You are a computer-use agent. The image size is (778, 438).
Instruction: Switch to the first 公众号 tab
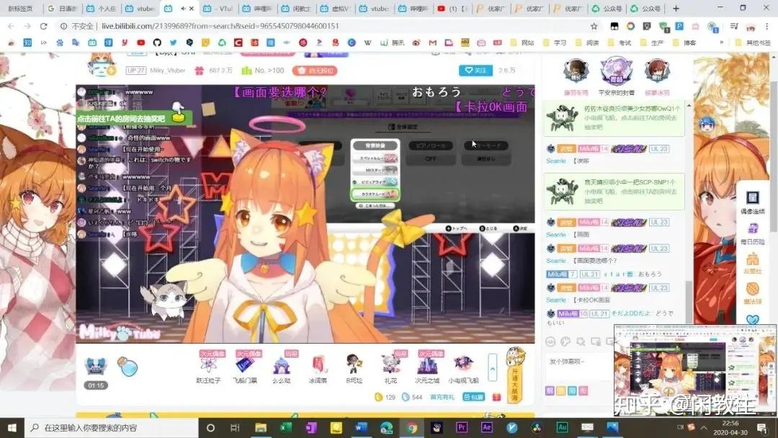(608, 9)
